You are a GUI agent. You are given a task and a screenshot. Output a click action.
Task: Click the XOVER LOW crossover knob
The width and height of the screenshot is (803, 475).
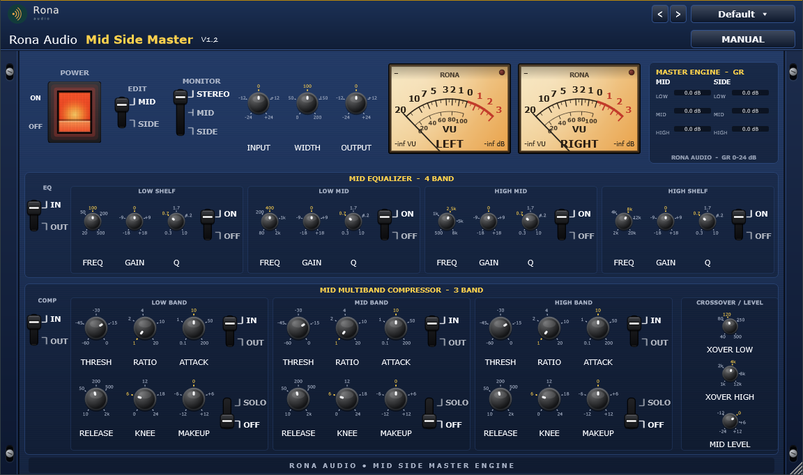click(x=730, y=325)
